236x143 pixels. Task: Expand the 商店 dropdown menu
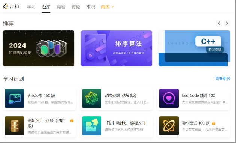(x=107, y=7)
